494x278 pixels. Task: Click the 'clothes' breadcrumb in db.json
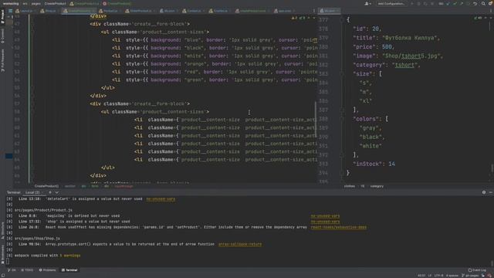(x=349, y=186)
